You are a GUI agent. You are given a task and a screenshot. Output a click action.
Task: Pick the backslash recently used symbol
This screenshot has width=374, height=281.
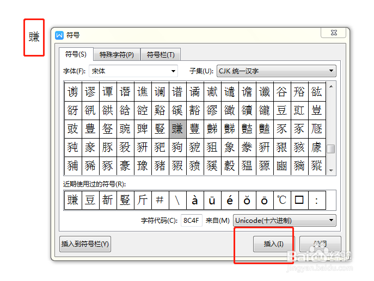[177, 200]
